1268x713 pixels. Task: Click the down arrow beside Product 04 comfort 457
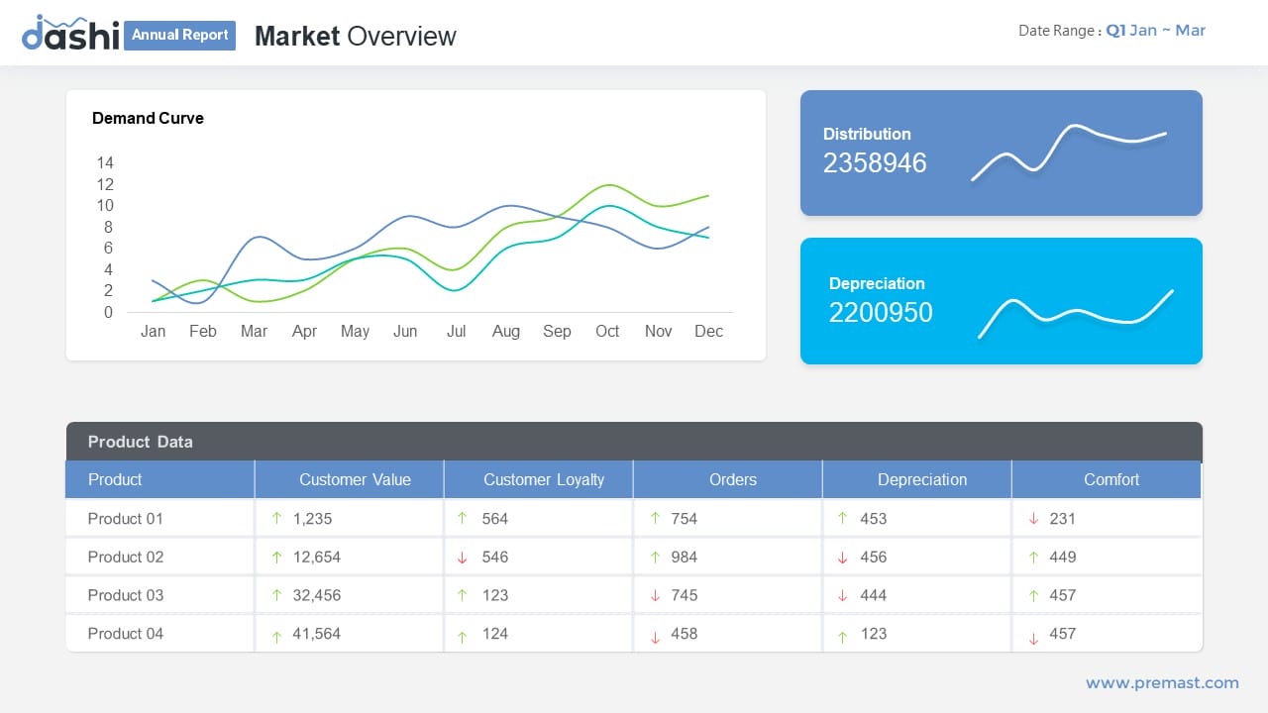[1033, 639]
